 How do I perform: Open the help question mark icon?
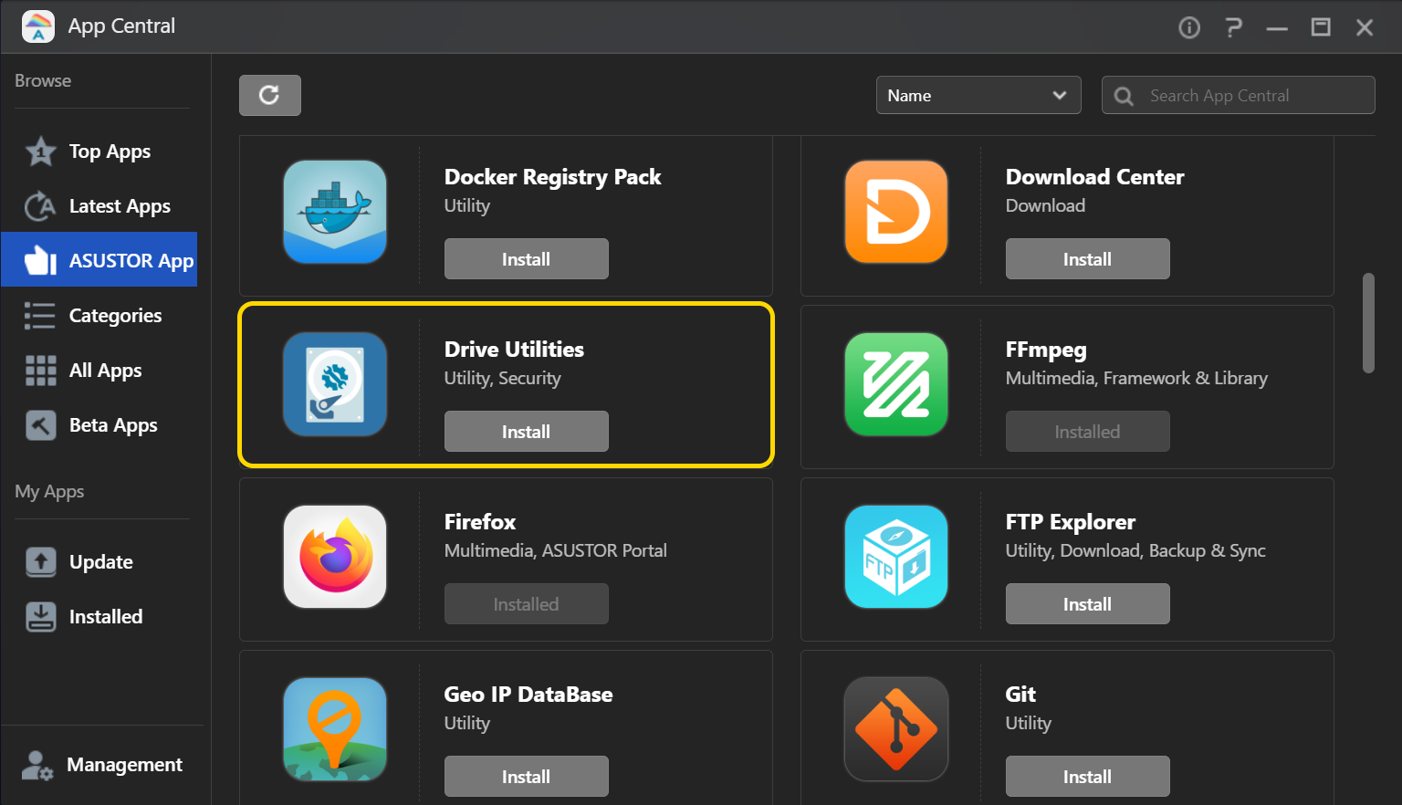pos(1233,27)
